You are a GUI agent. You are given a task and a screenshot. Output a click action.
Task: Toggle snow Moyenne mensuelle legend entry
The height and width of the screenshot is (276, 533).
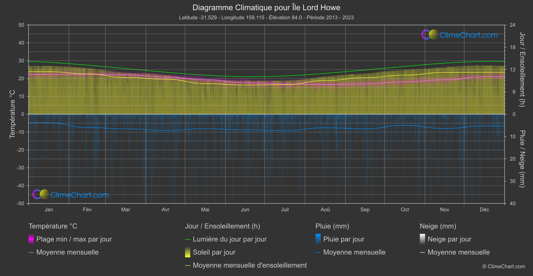pos(455,252)
